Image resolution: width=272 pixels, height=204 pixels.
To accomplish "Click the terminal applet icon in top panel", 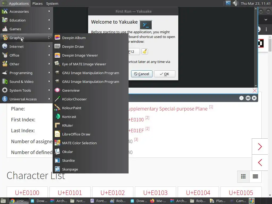I will click(228, 3).
